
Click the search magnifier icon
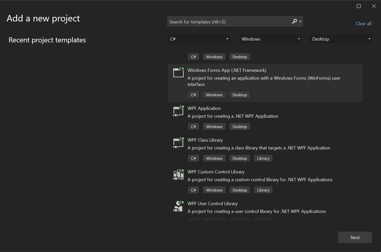tap(294, 21)
